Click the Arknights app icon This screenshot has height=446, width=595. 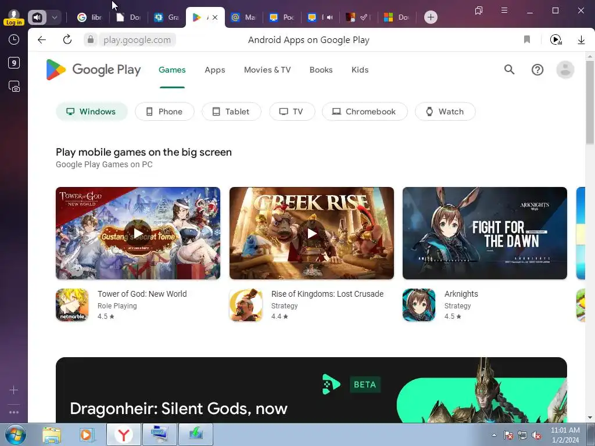pyautogui.click(x=419, y=305)
